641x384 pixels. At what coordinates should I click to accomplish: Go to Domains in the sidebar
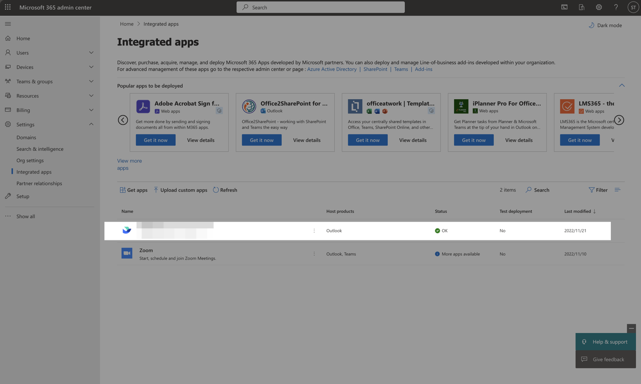tap(26, 137)
